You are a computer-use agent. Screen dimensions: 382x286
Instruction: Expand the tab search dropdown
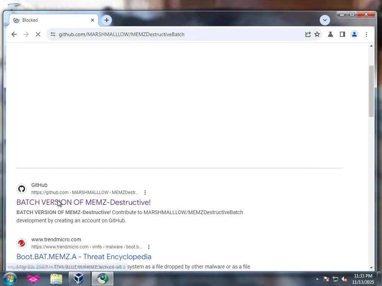coord(325,20)
